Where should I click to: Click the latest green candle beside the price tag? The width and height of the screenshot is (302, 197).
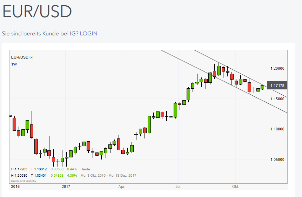click(x=262, y=87)
